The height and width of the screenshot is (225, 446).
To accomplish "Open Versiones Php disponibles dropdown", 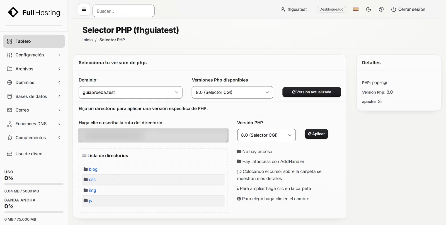I will [x=232, y=92].
